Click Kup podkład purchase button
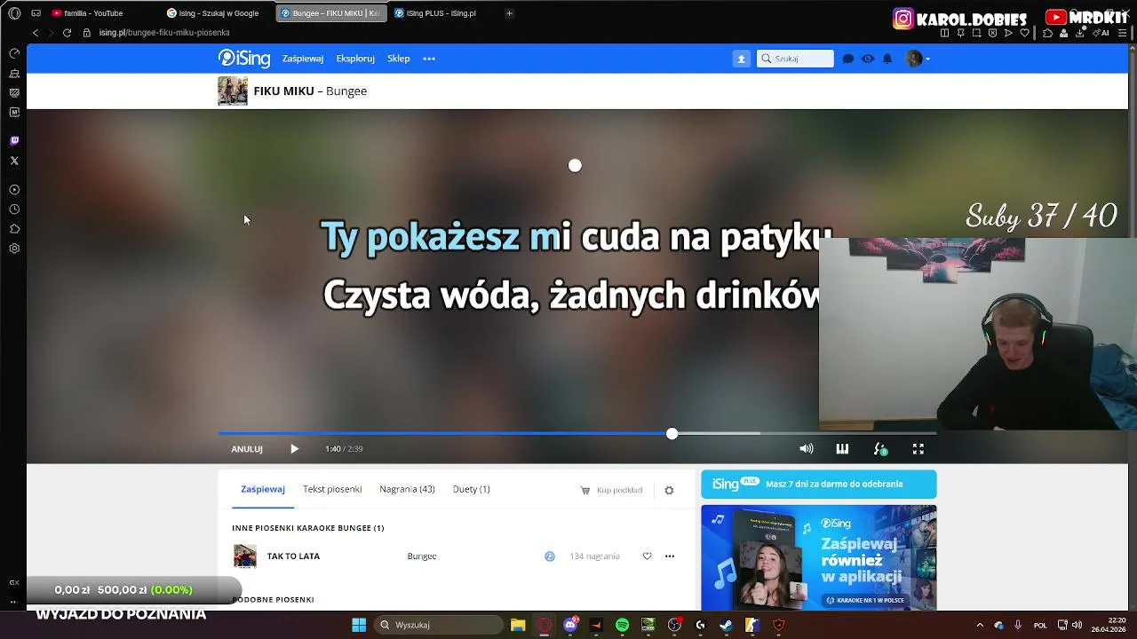The height and width of the screenshot is (639, 1137). (611, 490)
